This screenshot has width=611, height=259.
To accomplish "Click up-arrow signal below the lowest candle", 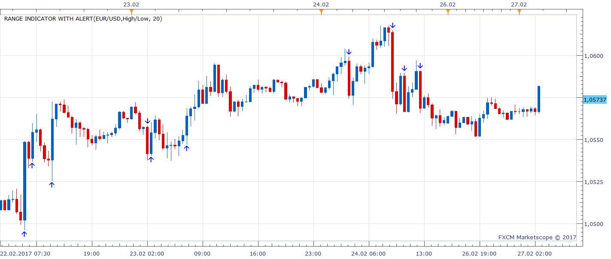I will [x=24, y=234].
